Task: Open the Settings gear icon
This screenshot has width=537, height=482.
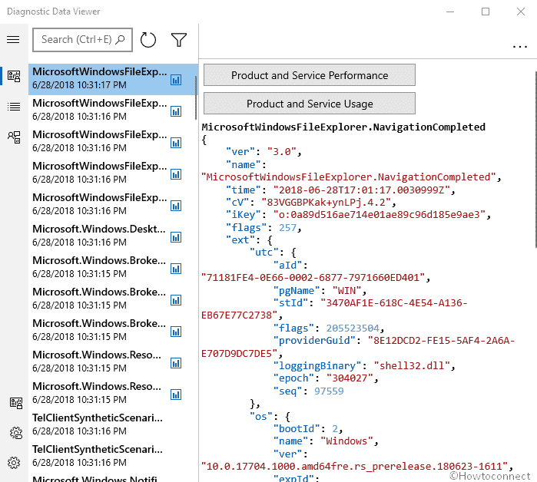Action: tap(14, 463)
